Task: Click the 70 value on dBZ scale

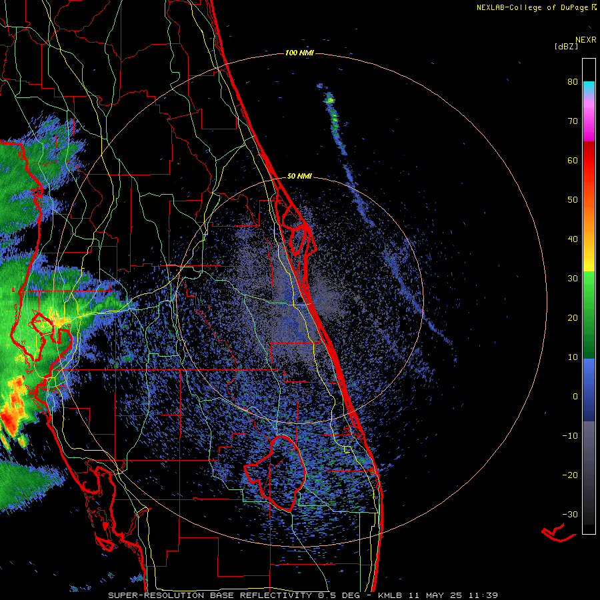Action: 573,121
